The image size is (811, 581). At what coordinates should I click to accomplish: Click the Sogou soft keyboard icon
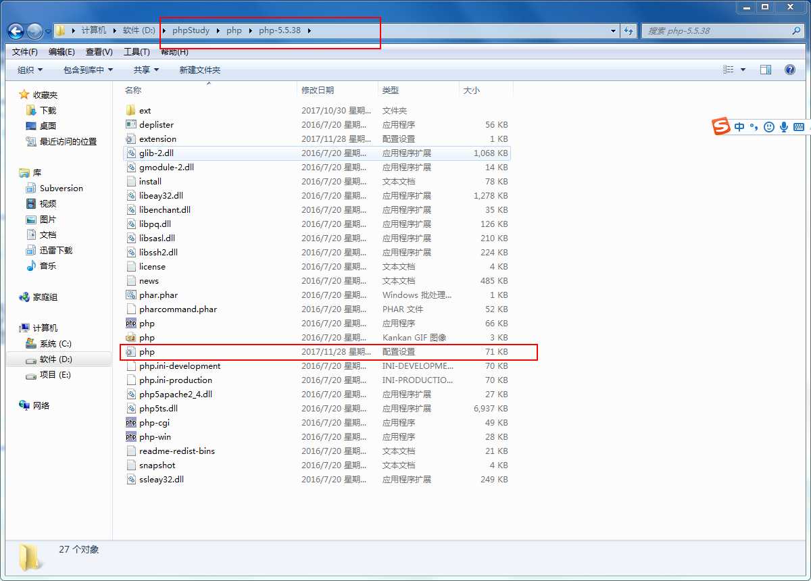(799, 126)
